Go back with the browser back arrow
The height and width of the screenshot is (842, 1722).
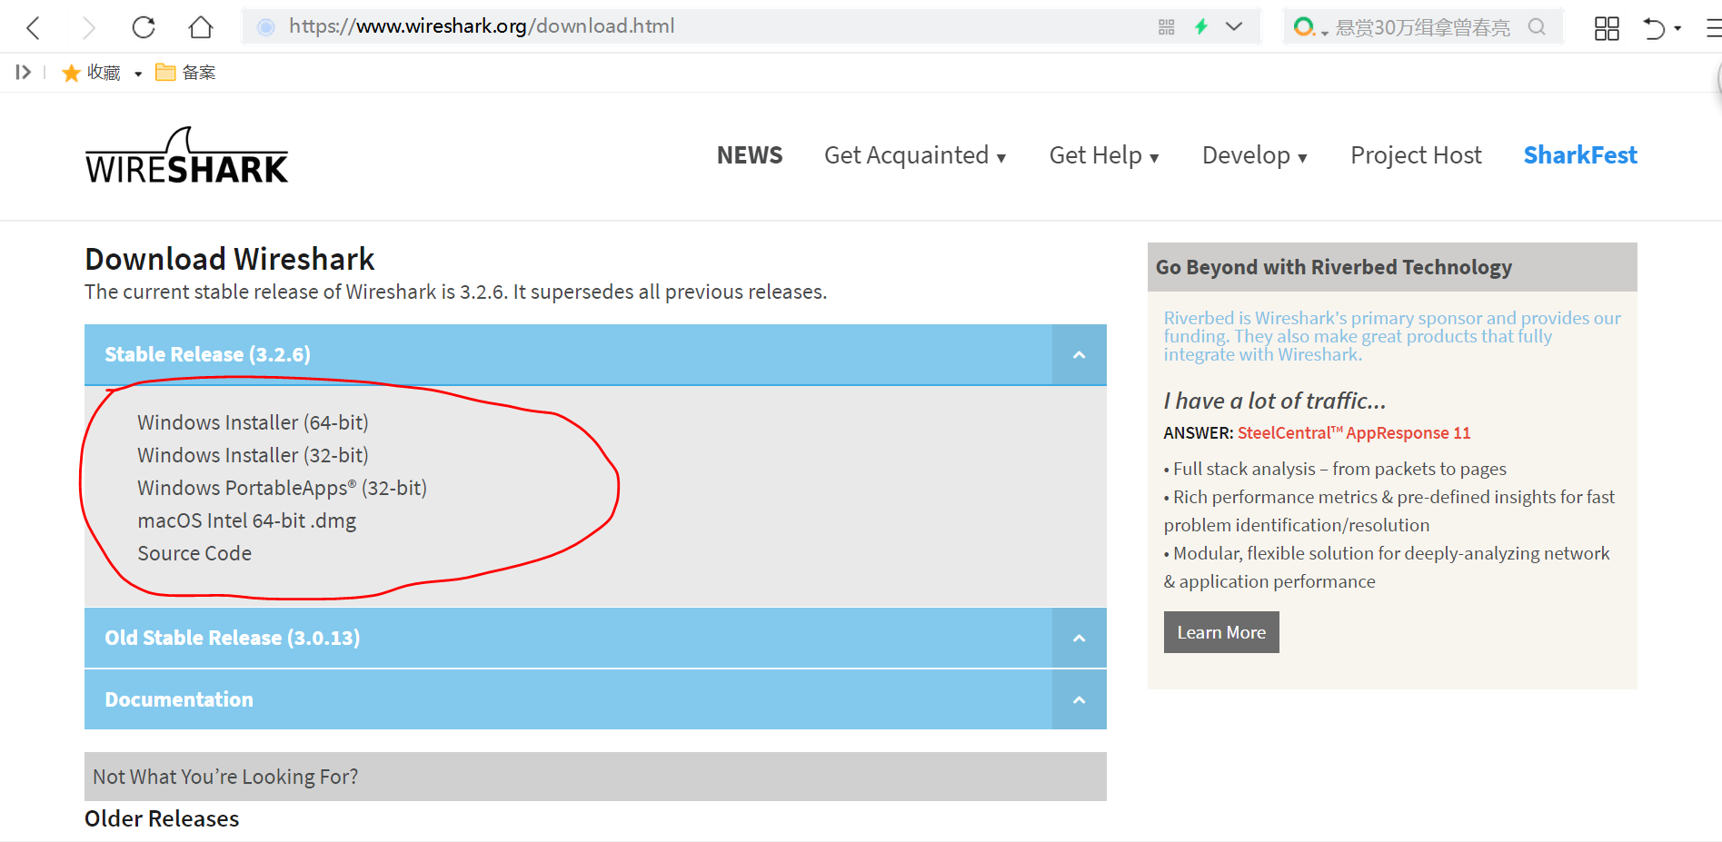point(34,27)
